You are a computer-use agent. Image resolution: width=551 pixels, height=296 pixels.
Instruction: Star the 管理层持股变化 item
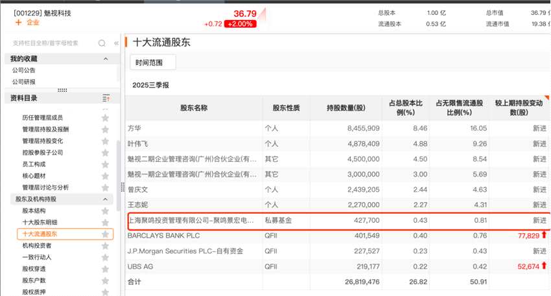coord(105,141)
